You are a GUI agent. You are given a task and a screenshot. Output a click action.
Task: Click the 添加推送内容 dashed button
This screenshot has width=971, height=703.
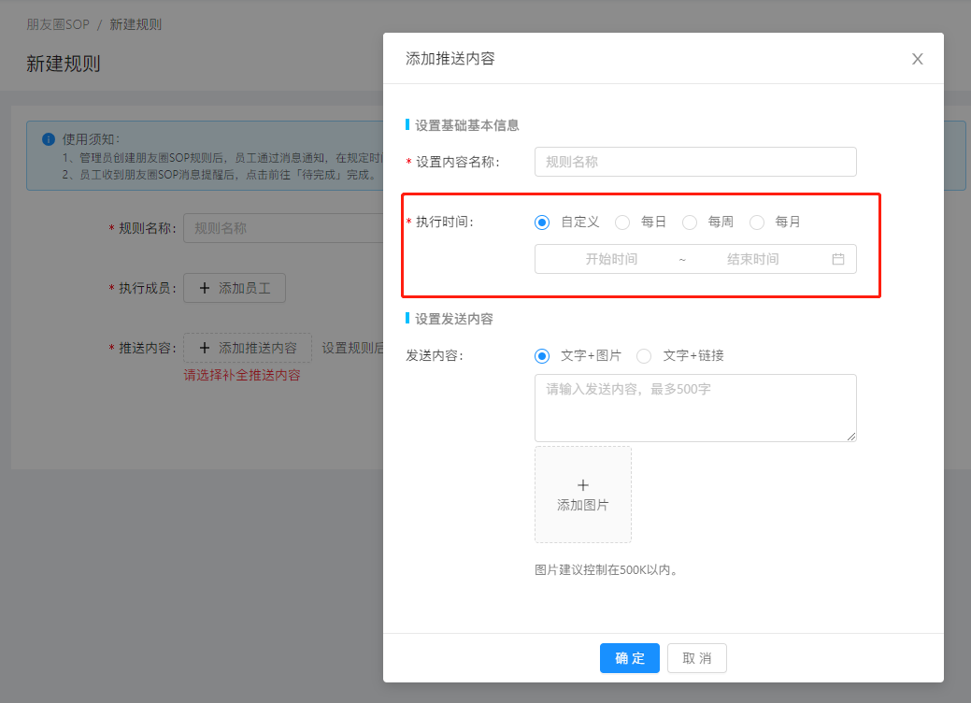click(248, 348)
